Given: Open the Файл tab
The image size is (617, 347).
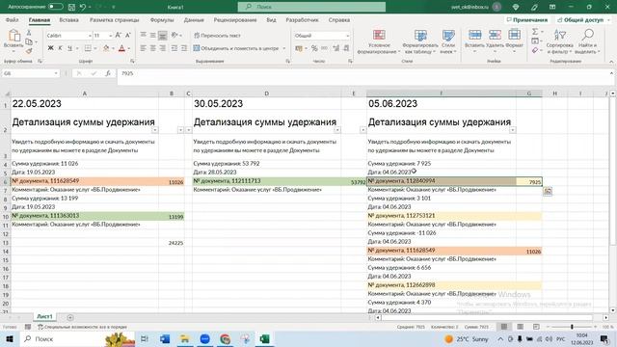Looking at the screenshot, I should 13,19.
